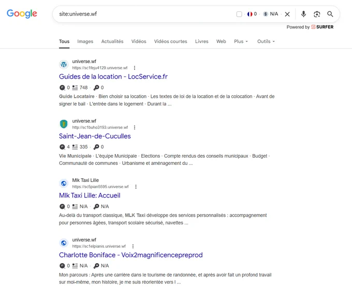Click the dollar cost N/A icon
The image size is (352, 289).
click(266, 14)
